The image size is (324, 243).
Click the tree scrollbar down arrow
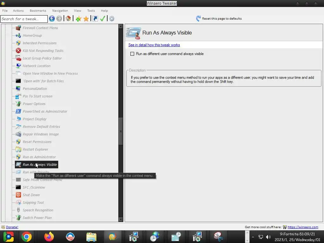click(x=121, y=220)
